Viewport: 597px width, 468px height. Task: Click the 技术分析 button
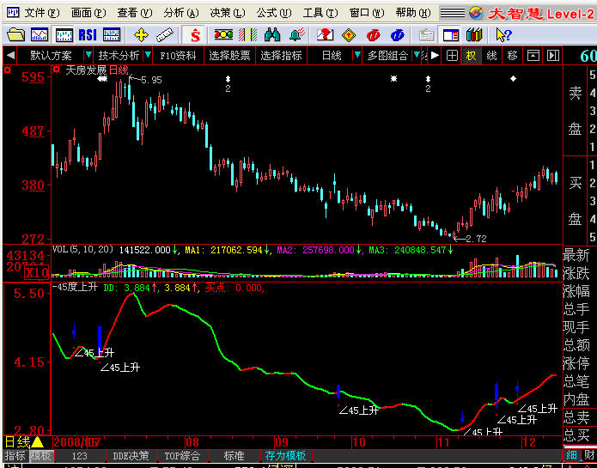pyautogui.click(x=119, y=56)
